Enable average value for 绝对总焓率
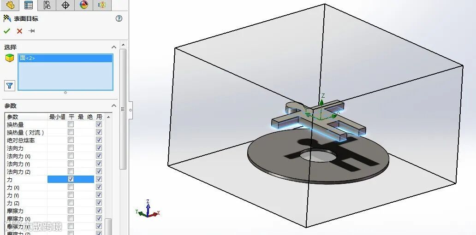 [71, 140]
